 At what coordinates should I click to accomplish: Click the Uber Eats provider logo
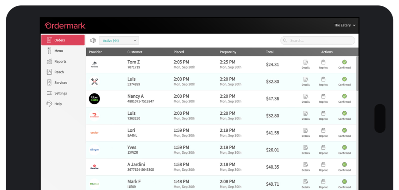click(x=94, y=99)
